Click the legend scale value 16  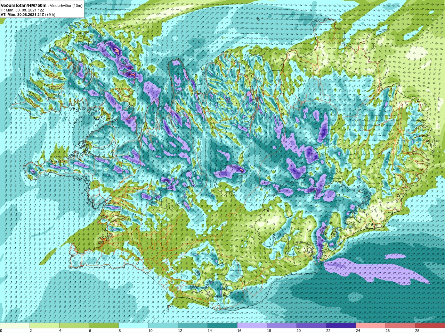pyautogui.click(x=239, y=331)
